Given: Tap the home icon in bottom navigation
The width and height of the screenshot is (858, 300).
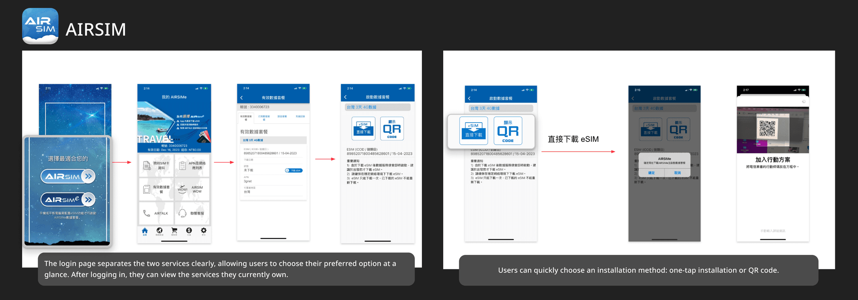Looking at the screenshot, I should click(x=145, y=231).
